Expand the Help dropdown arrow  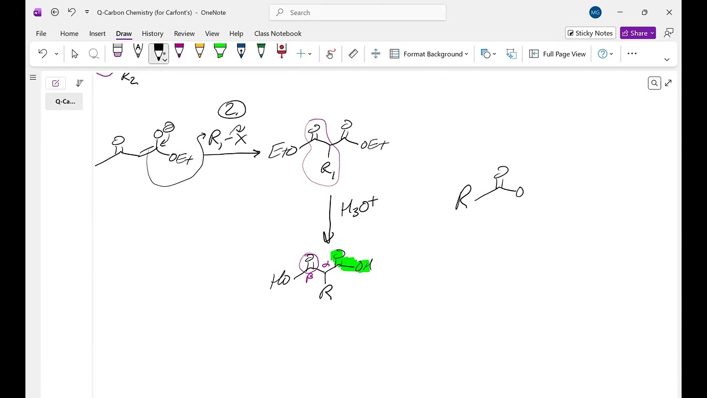coord(611,54)
